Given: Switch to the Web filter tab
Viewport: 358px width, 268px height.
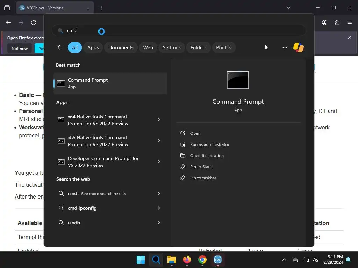Looking at the screenshot, I should pyautogui.click(x=148, y=47).
